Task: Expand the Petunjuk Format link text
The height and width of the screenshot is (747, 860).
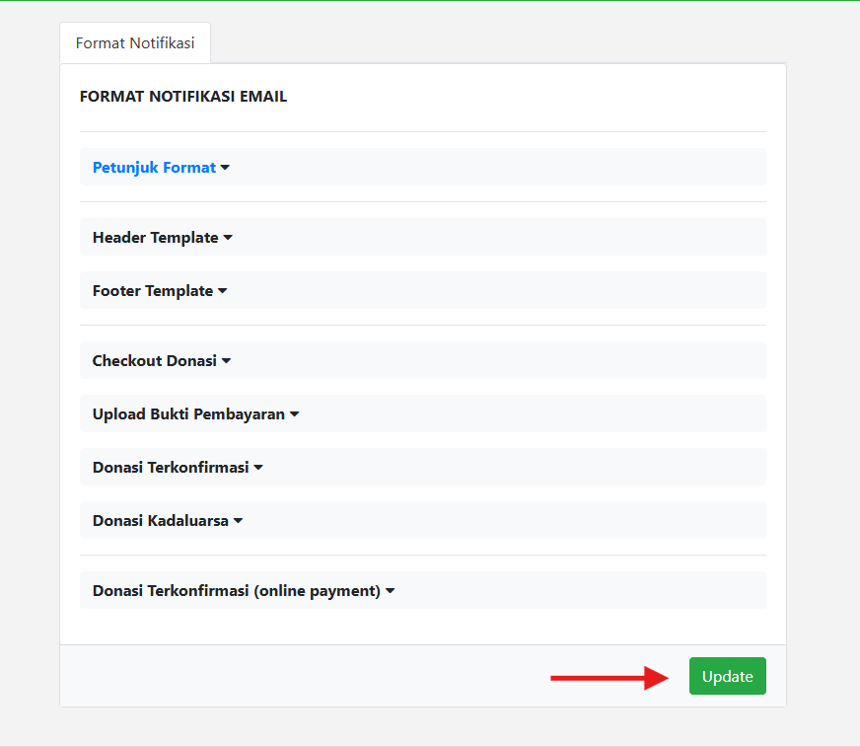Action: click(x=154, y=168)
